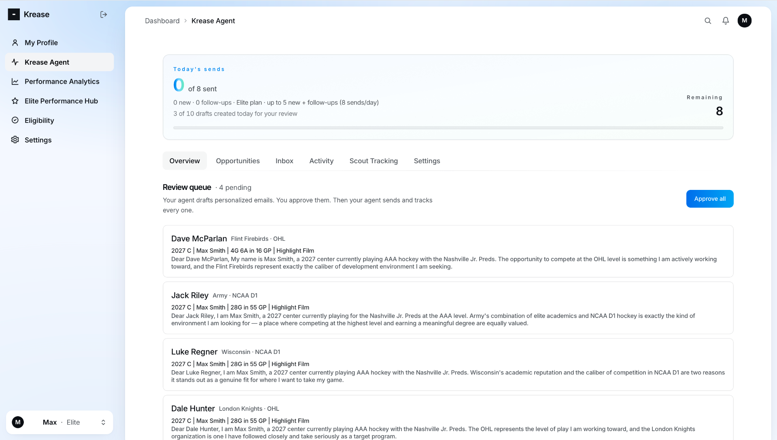Screen dimensions: 777x440
Task: Click the Elite plan sends description line
Action: (x=276, y=103)
